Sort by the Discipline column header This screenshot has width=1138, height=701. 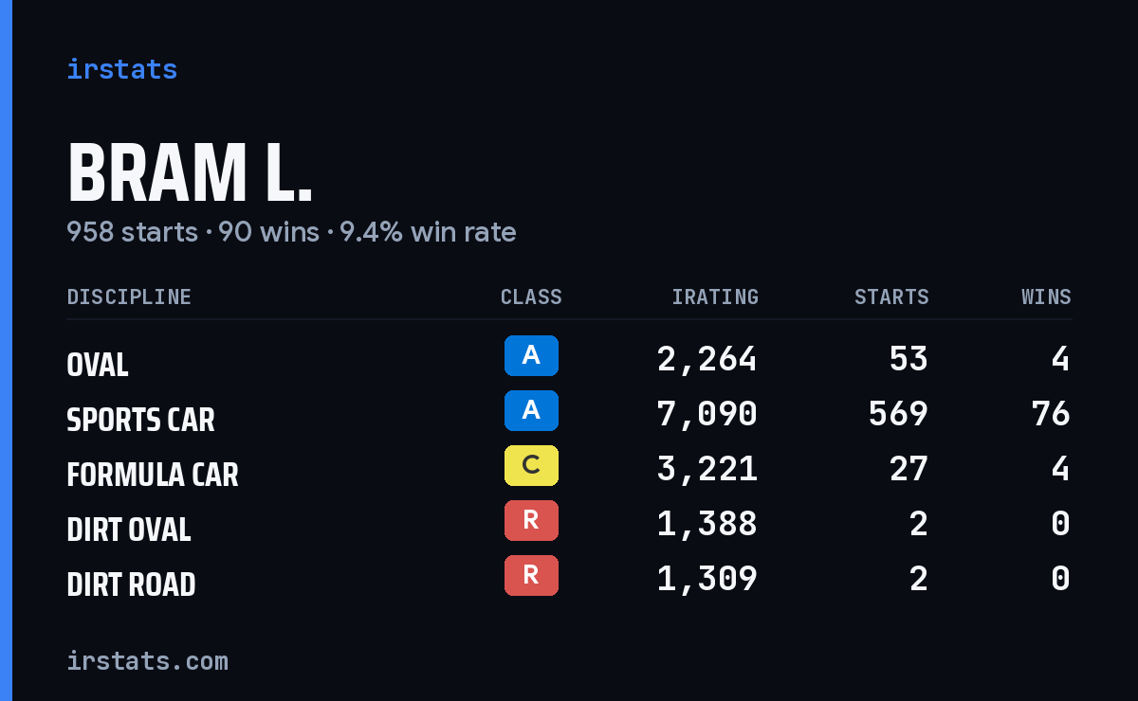129,297
